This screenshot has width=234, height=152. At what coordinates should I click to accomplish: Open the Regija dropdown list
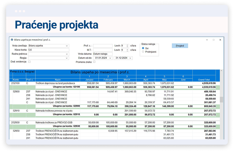67,58
